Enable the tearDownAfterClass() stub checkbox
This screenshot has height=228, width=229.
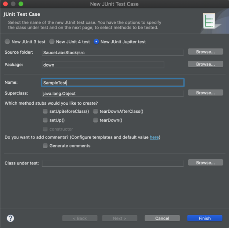point(95,111)
